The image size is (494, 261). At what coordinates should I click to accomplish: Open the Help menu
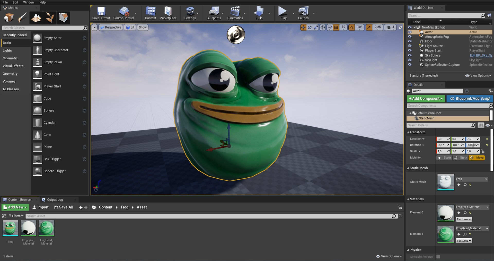[42, 2]
